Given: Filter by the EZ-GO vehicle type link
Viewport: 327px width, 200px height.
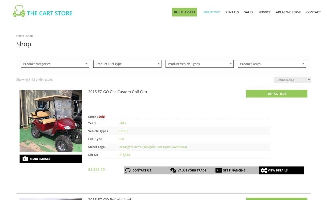Looking at the screenshot, I should (x=123, y=131).
